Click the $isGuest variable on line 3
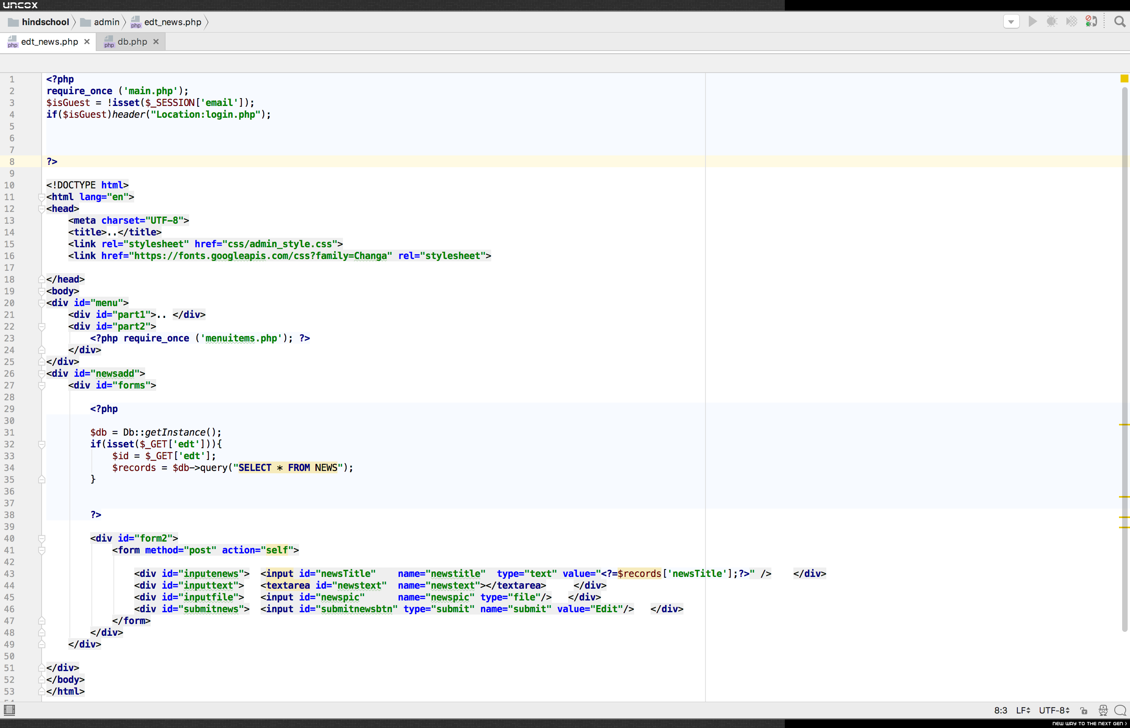Screen dimensions: 1130x728 coord(68,102)
